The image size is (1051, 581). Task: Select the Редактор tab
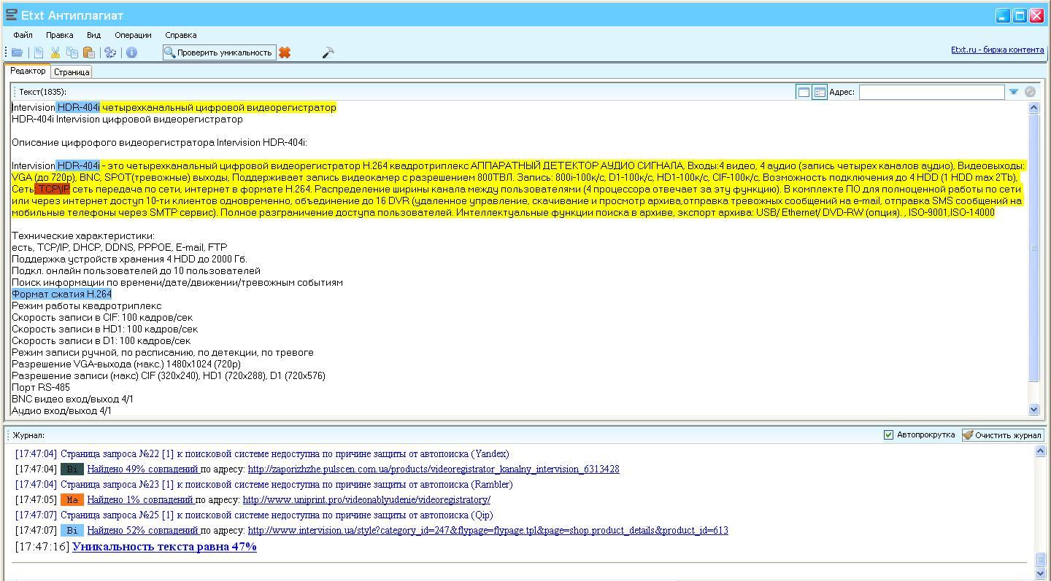[x=28, y=71]
